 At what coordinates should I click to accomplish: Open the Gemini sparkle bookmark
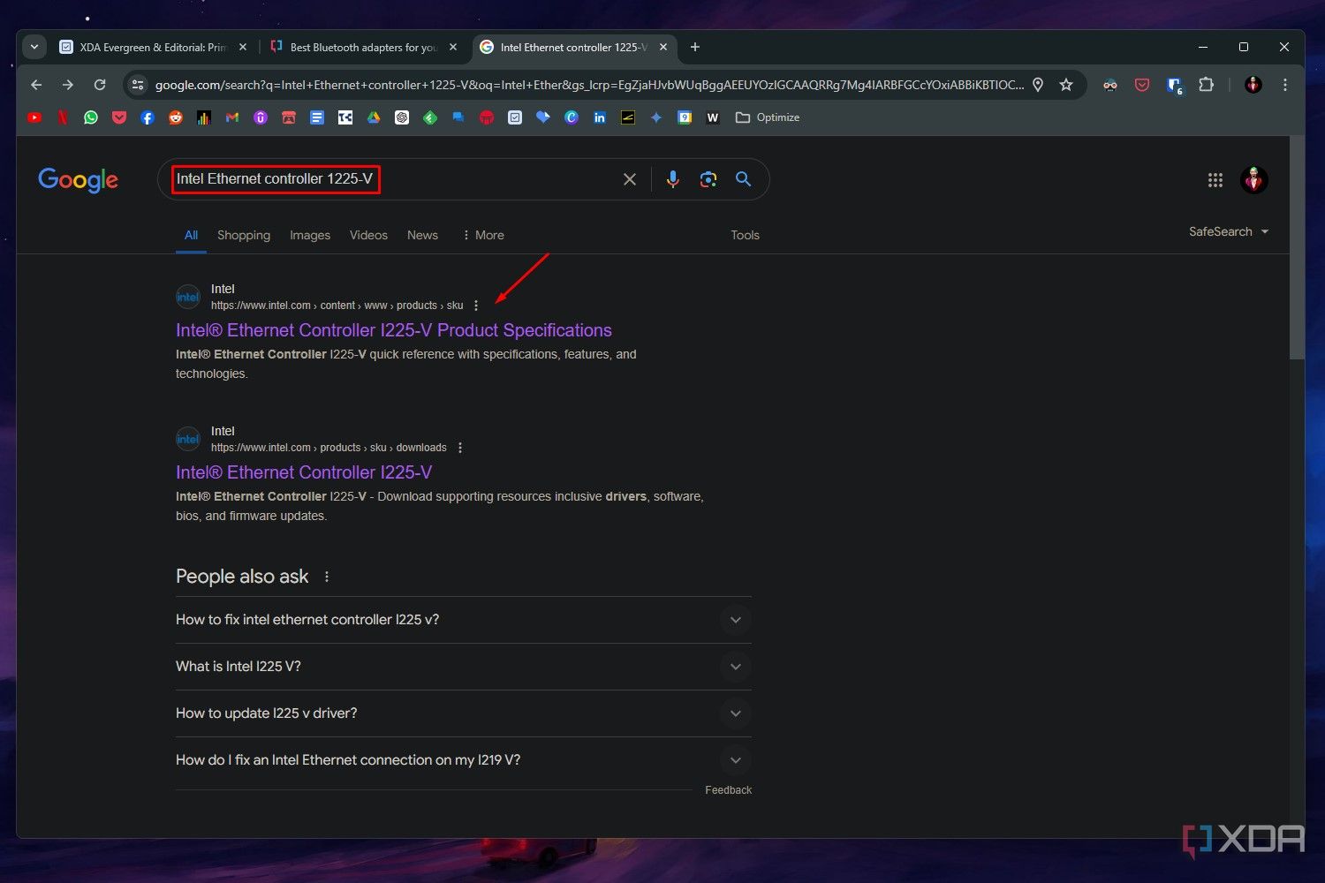656,117
